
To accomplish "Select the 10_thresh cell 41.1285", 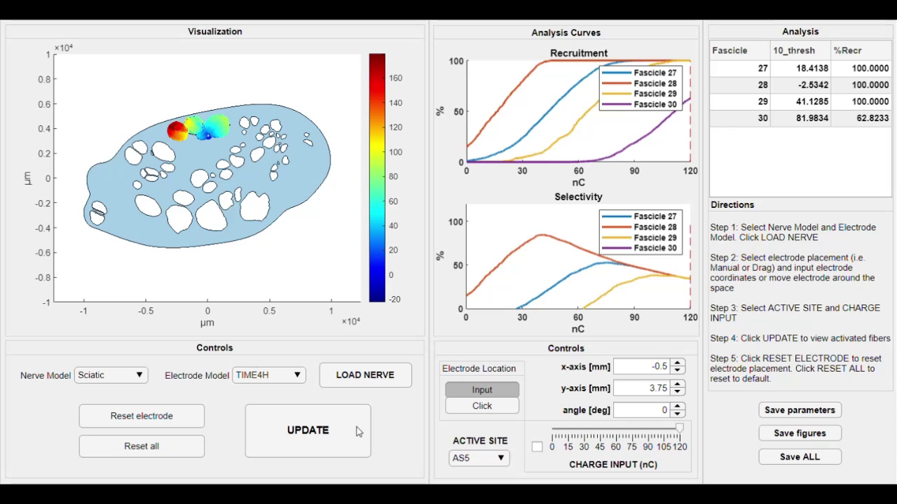I will point(800,101).
